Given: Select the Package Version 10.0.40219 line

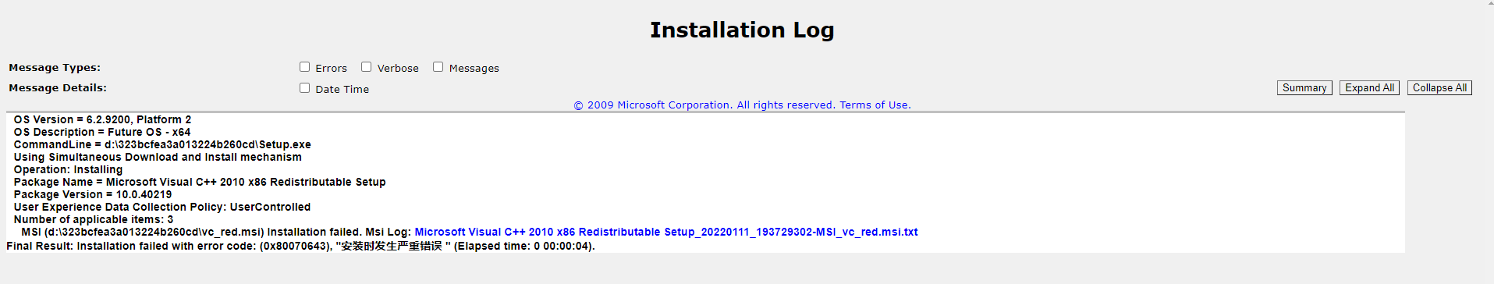Looking at the screenshot, I should pos(93,194).
